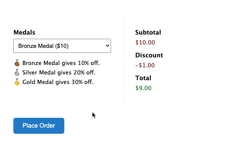251x152 pixels.
Task: Click the chevron arrow on the Medals dropdown
Action: click(x=108, y=46)
